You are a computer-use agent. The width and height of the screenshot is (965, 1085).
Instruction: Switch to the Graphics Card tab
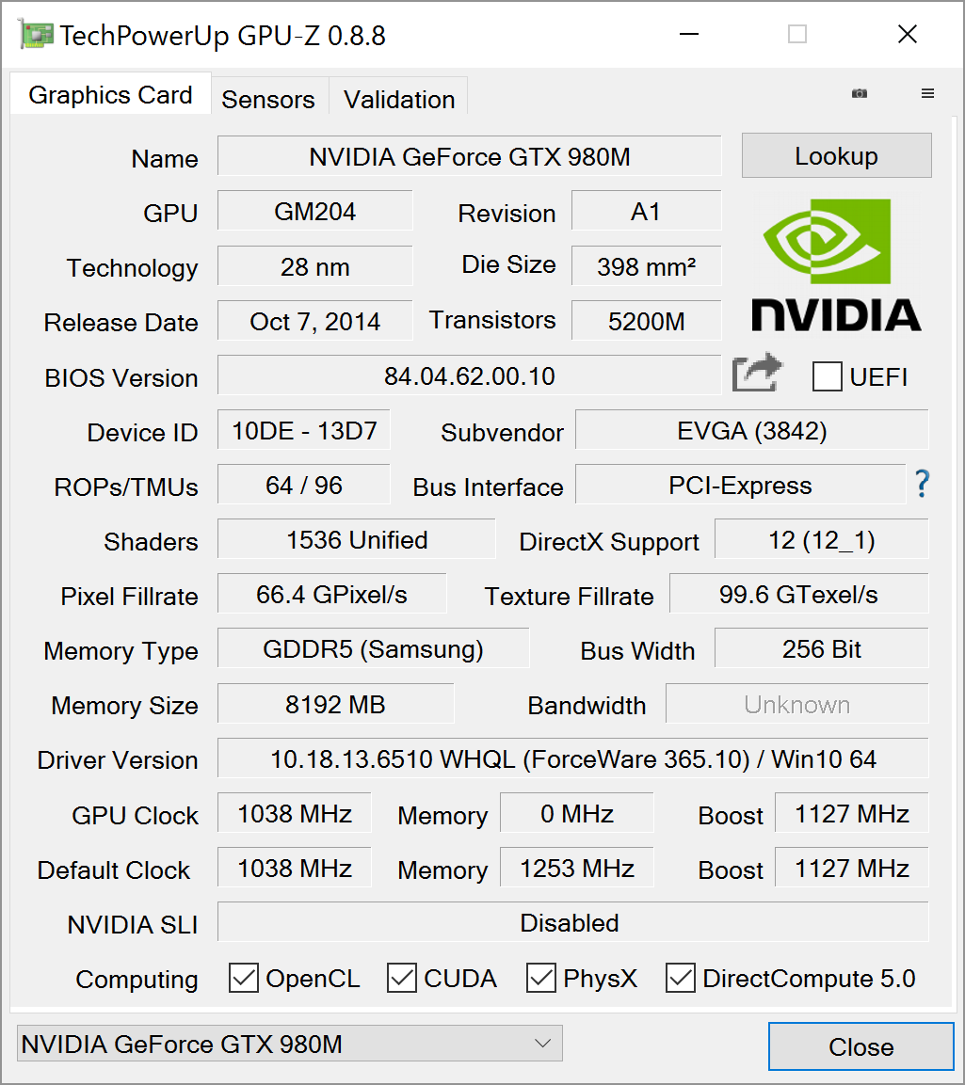point(111,94)
